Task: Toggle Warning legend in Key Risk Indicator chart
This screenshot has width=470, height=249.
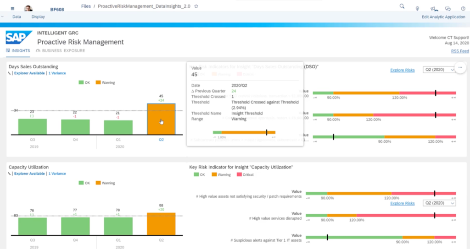Action: pos(221,174)
